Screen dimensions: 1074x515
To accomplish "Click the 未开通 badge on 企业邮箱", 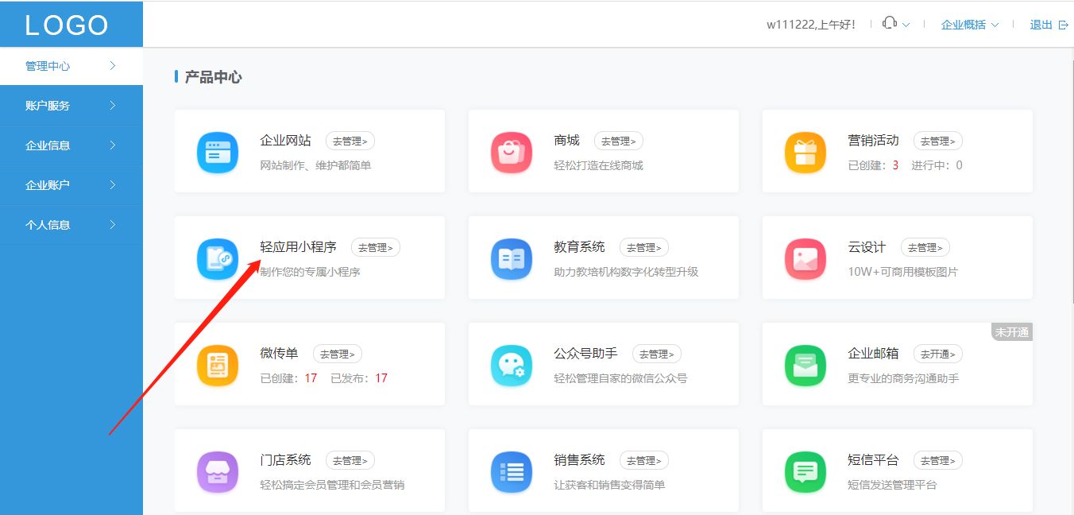I will coord(1012,332).
